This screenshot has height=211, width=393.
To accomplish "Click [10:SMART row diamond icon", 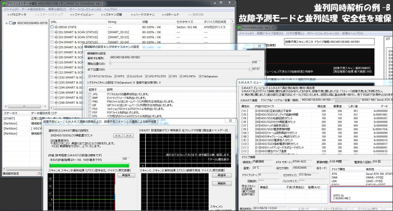I will (x=56, y=62).
